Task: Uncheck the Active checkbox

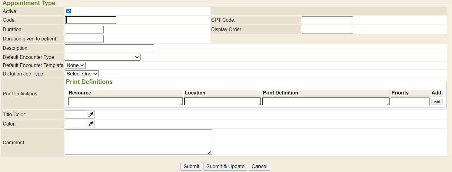Action: [68, 11]
